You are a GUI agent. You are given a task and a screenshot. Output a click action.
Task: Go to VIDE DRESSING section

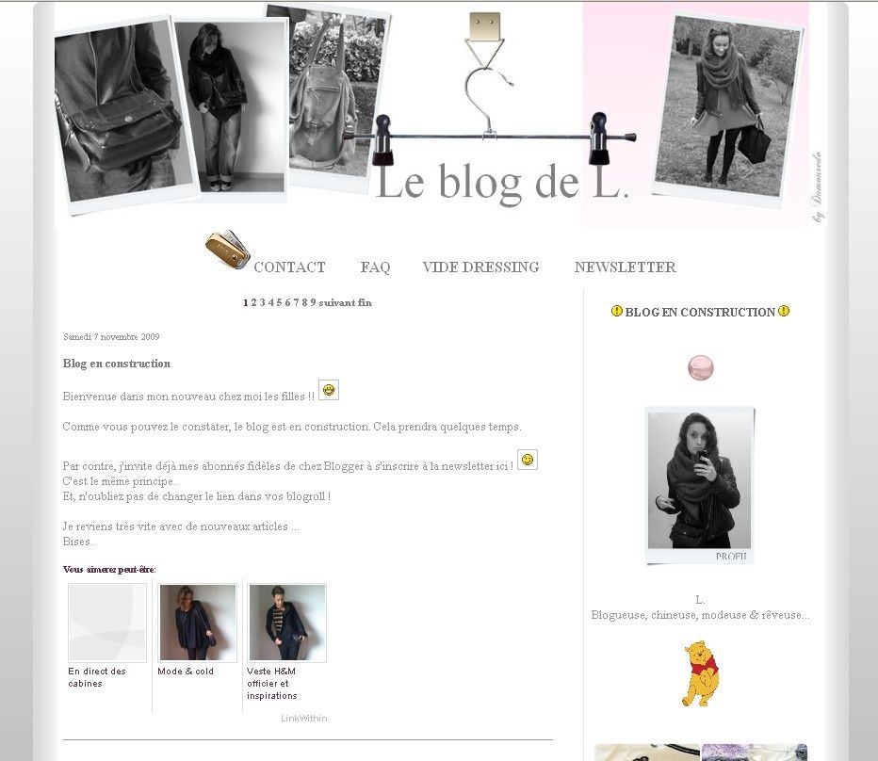tap(481, 267)
